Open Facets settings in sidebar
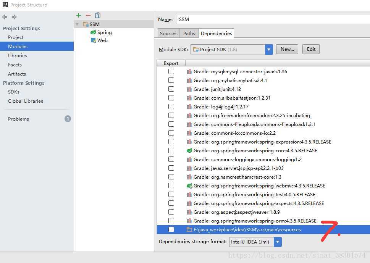This screenshot has width=370, height=263. tap(15, 65)
